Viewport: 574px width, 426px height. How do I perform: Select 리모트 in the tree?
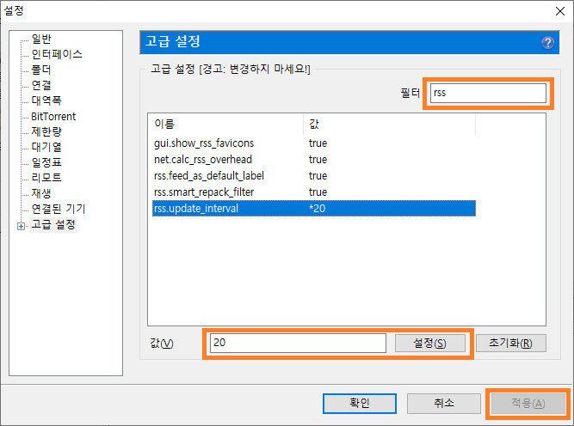(x=46, y=178)
